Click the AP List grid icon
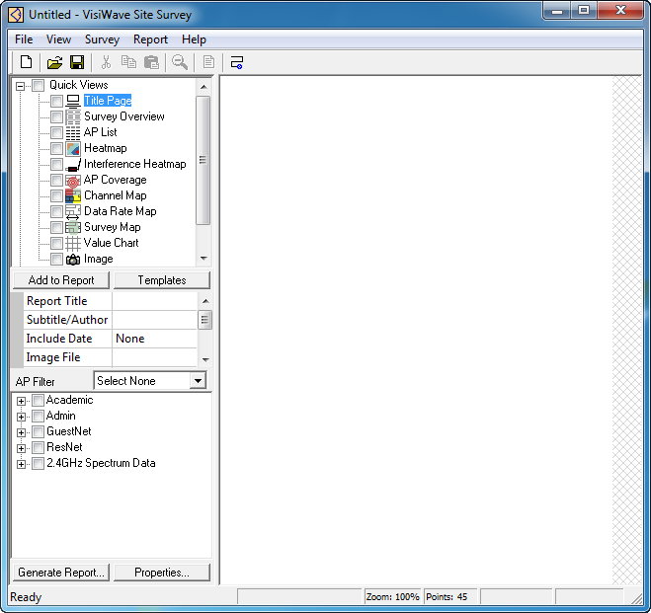The width and height of the screenshot is (651, 613). tap(73, 132)
